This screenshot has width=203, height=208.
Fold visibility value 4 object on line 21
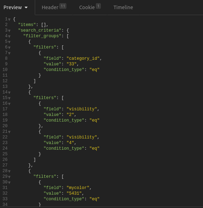pyautogui.click(x=9, y=132)
